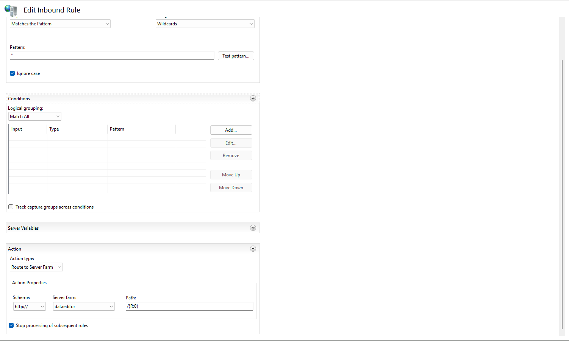Click the Conditions section title

(x=19, y=99)
